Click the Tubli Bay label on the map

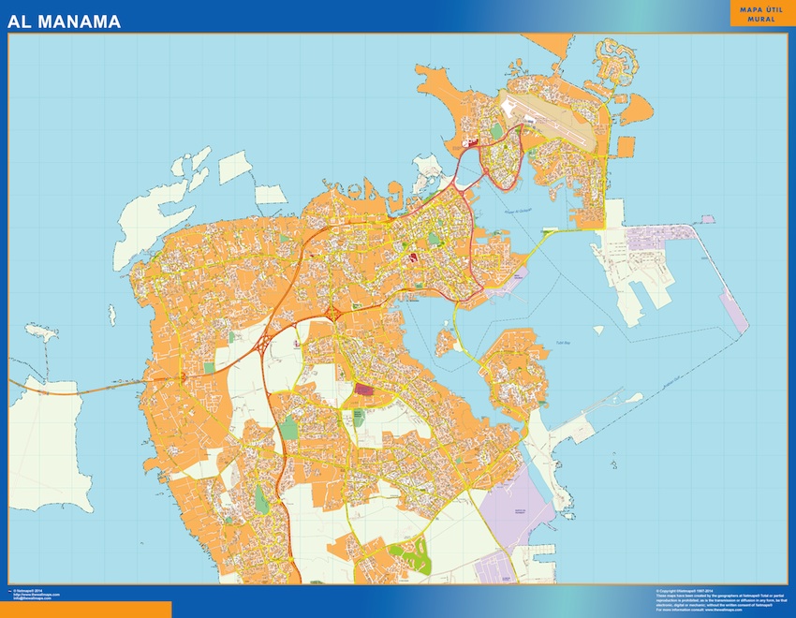pos(563,343)
